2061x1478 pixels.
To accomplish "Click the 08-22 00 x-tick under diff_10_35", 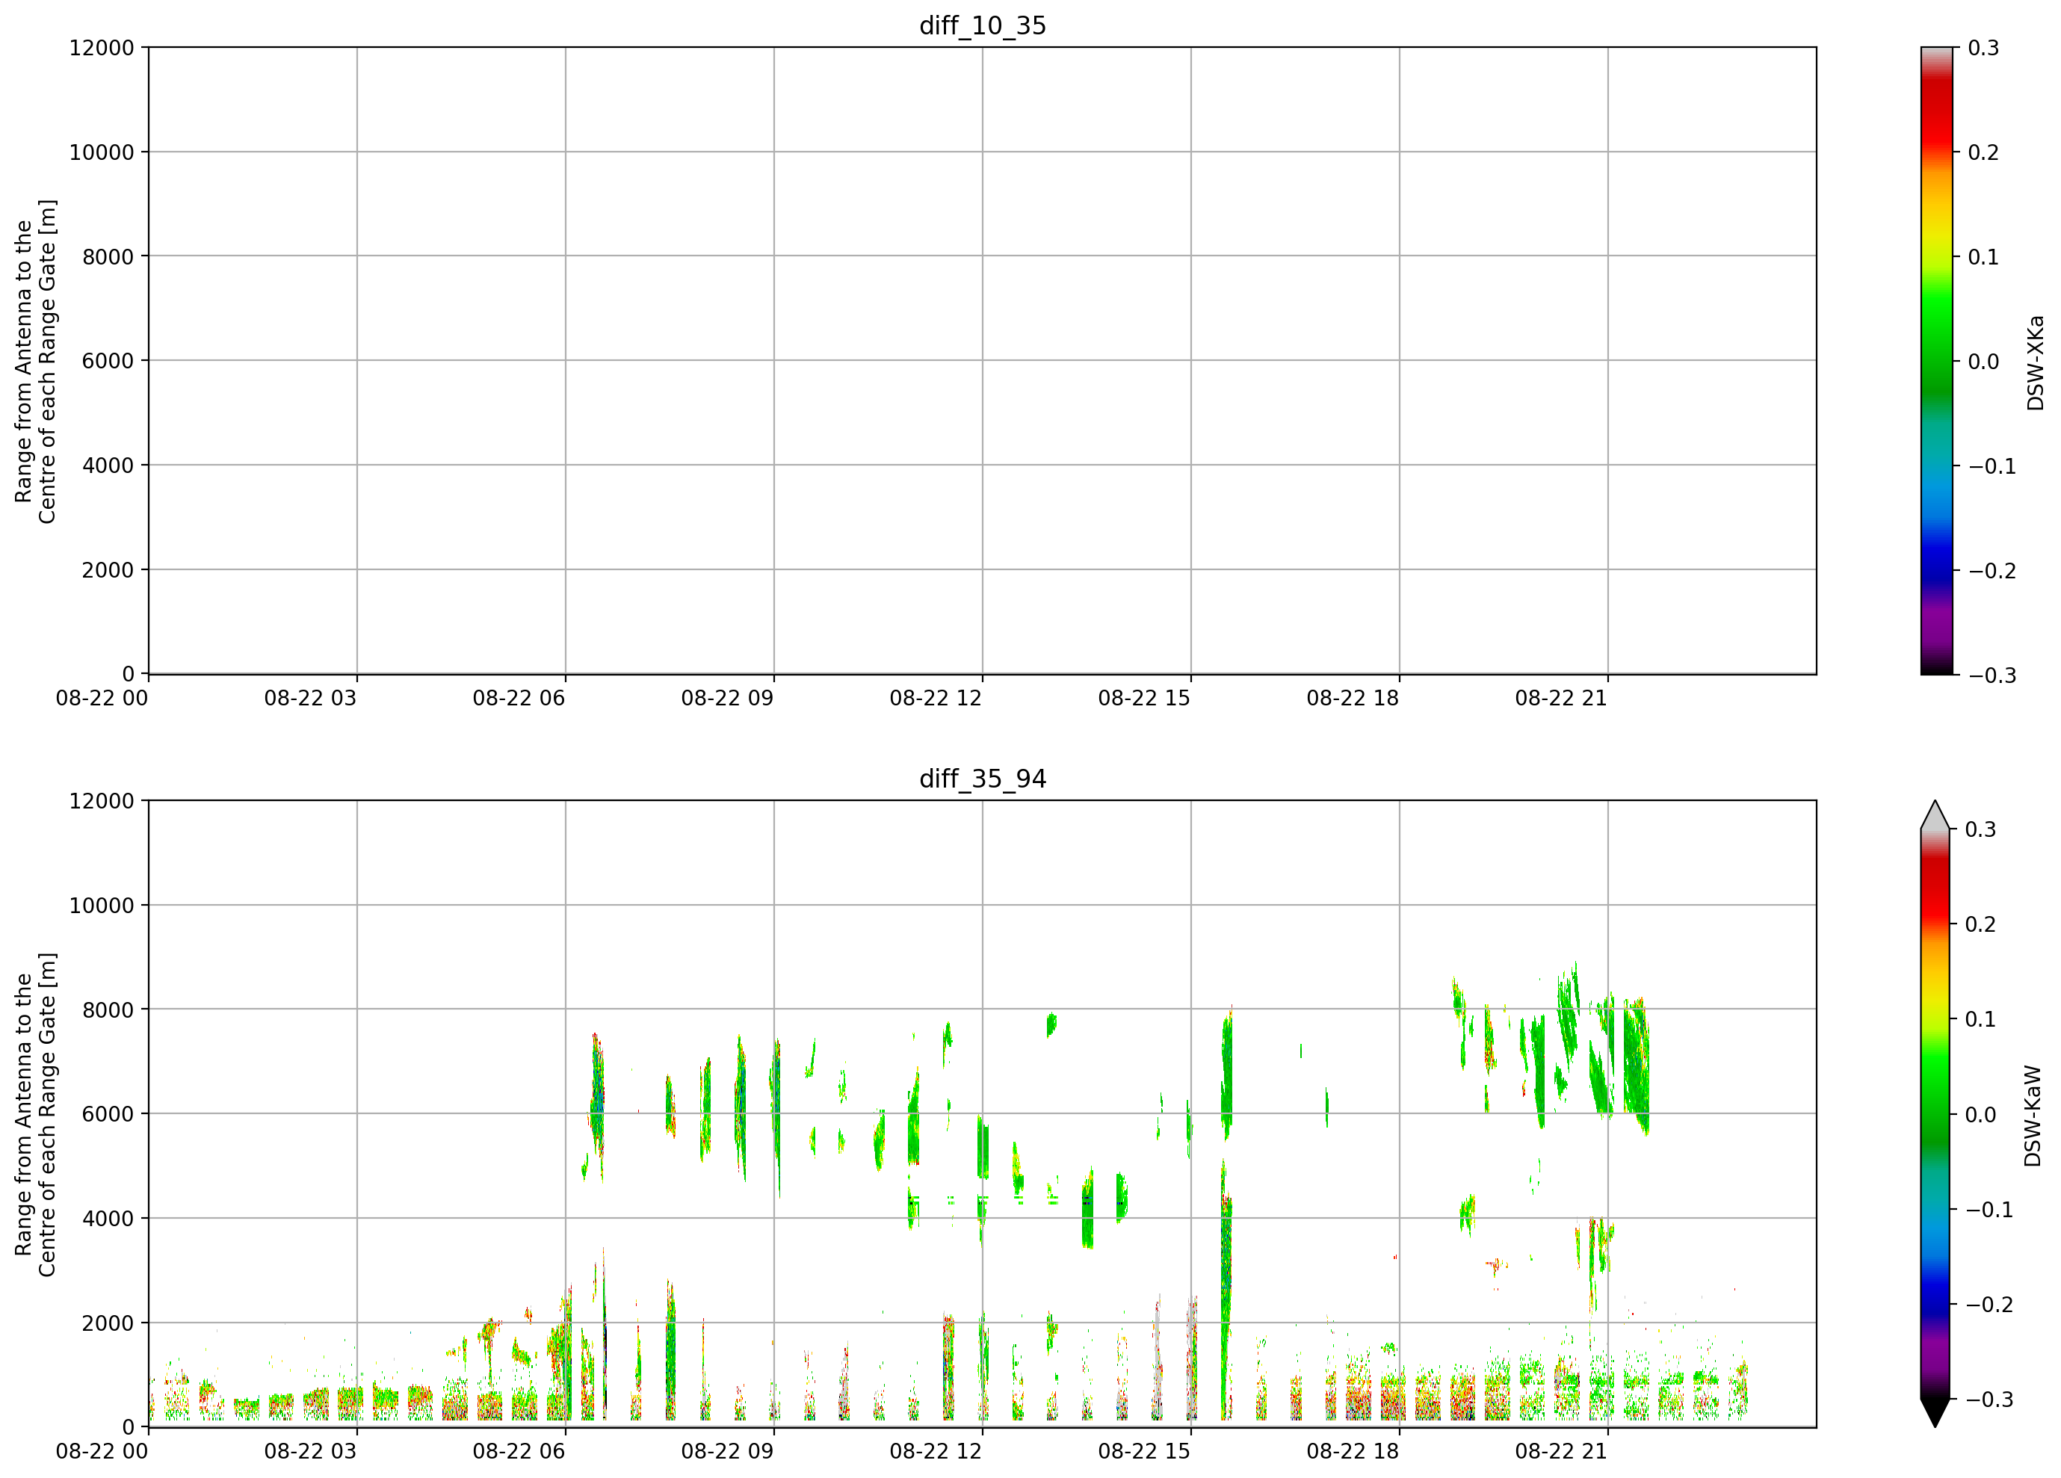I will 102,699.
